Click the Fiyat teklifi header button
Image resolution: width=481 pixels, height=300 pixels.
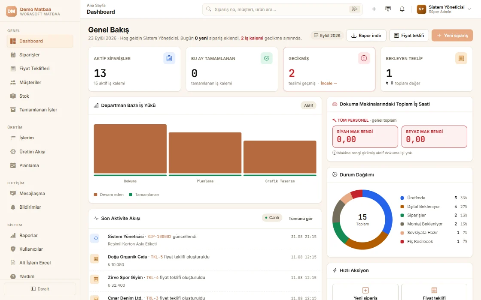409,36
